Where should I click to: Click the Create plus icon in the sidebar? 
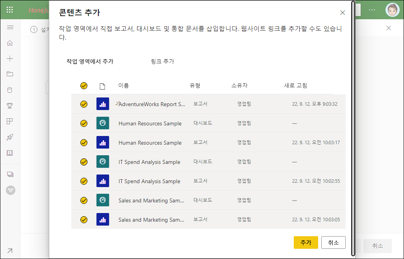tap(10, 59)
